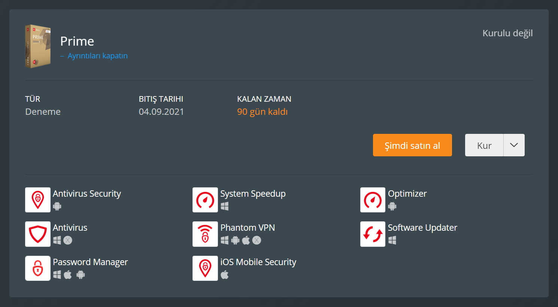The height and width of the screenshot is (307, 558).
Task: Click the BITIŞ TARIHI column heading
Action: [161, 99]
